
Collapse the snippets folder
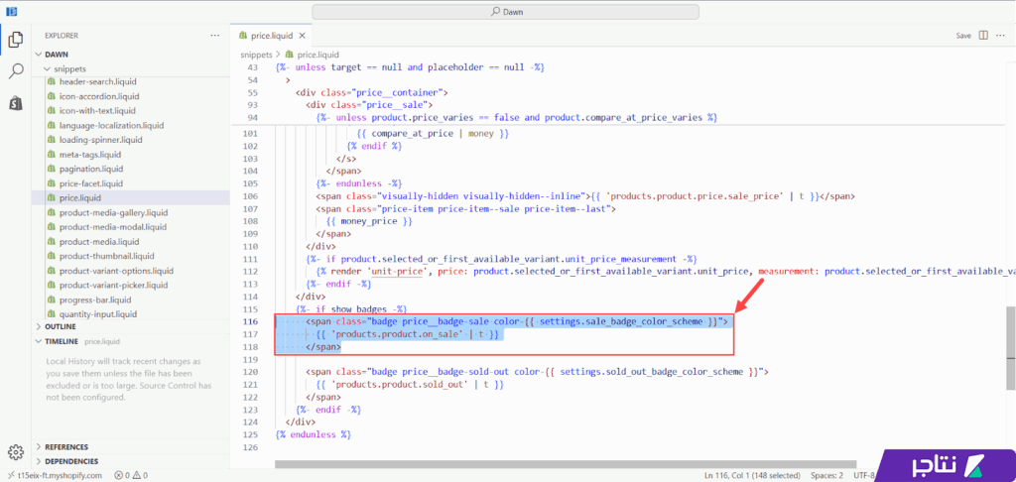coord(47,68)
